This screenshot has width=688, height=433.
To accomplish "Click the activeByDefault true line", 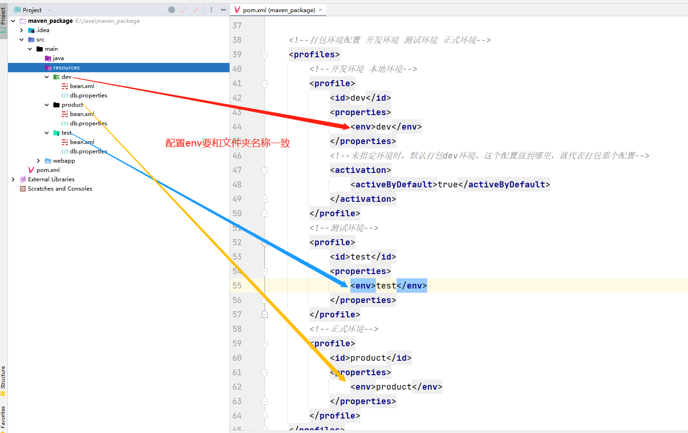I will coord(450,185).
